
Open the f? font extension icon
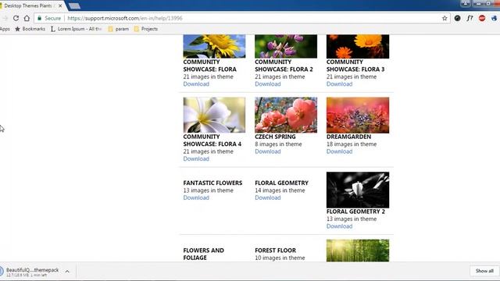pos(470,18)
